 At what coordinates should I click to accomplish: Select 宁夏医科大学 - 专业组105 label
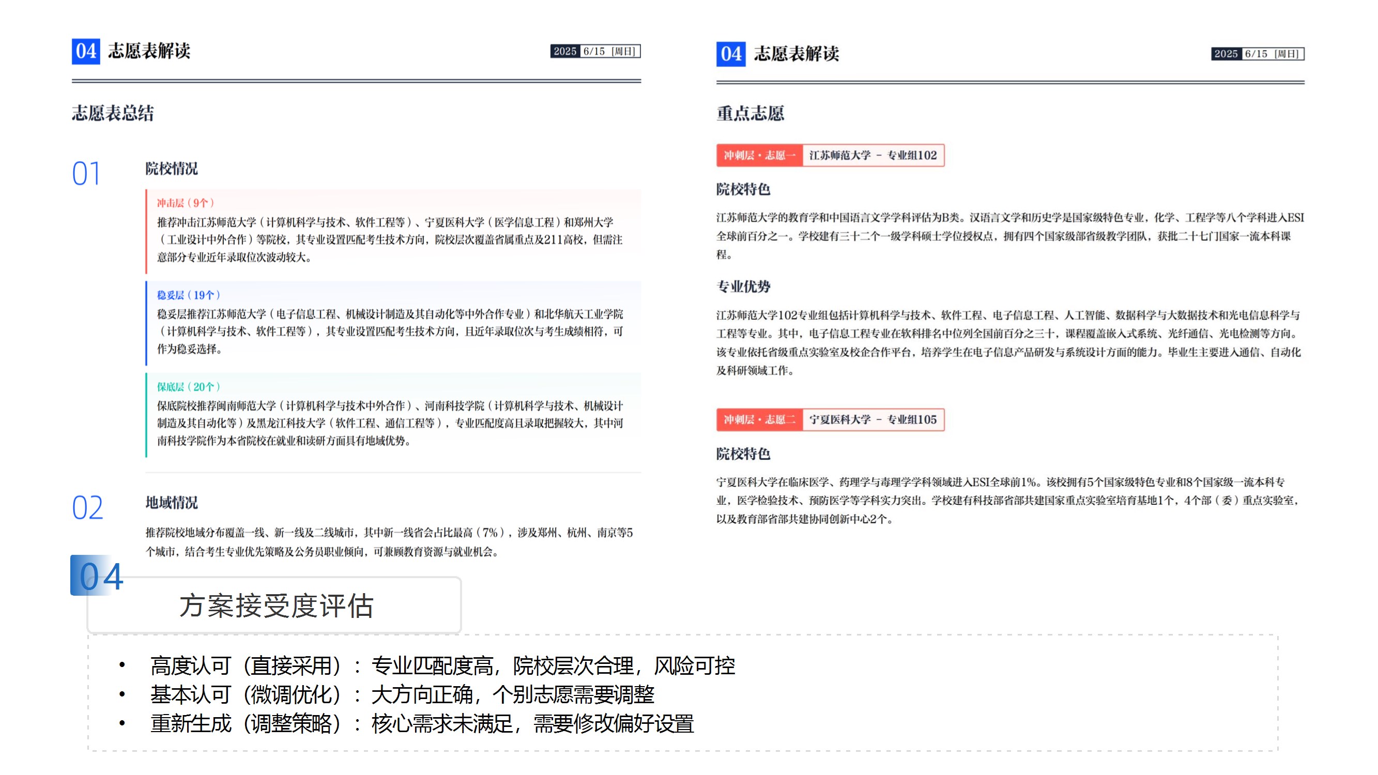pyautogui.click(x=872, y=420)
